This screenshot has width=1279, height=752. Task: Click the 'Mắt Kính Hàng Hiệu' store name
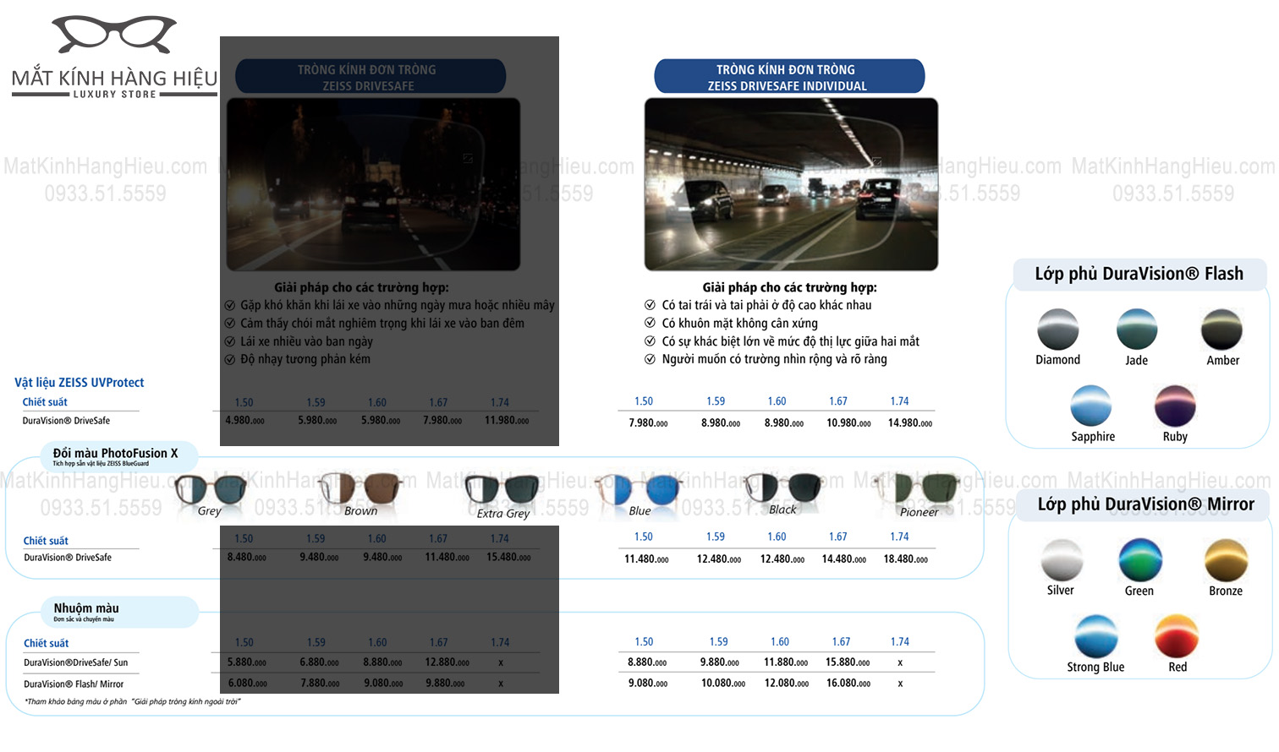(115, 79)
